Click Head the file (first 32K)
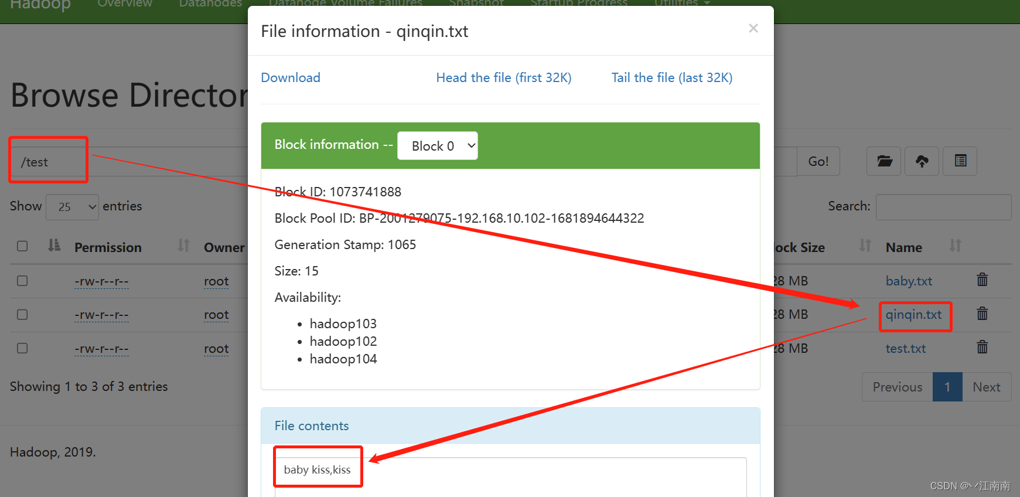1020x497 pixels. (504, 78)
